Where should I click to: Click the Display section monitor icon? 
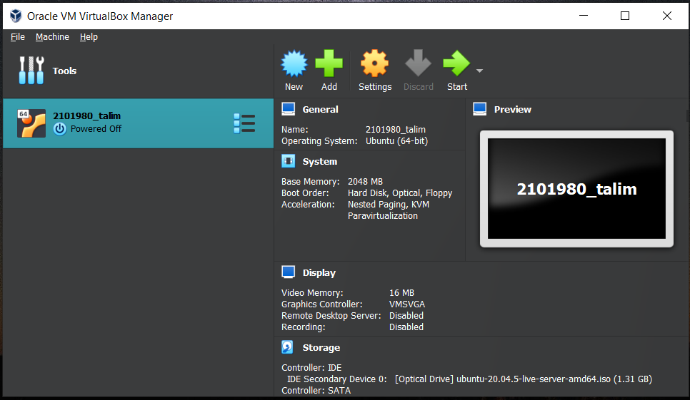coord(289,272)
